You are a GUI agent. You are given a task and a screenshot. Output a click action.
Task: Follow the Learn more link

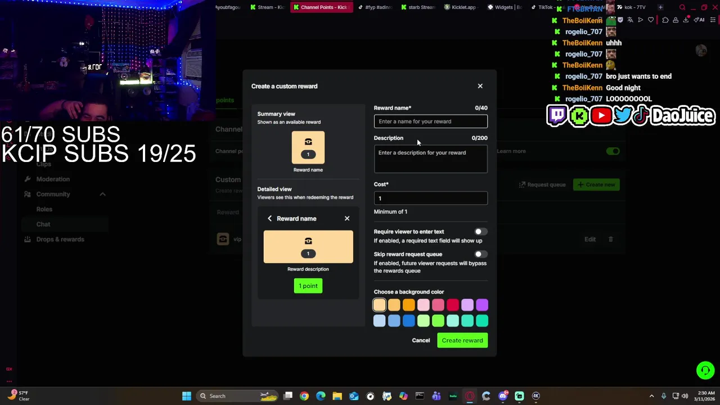coord(511,151)
